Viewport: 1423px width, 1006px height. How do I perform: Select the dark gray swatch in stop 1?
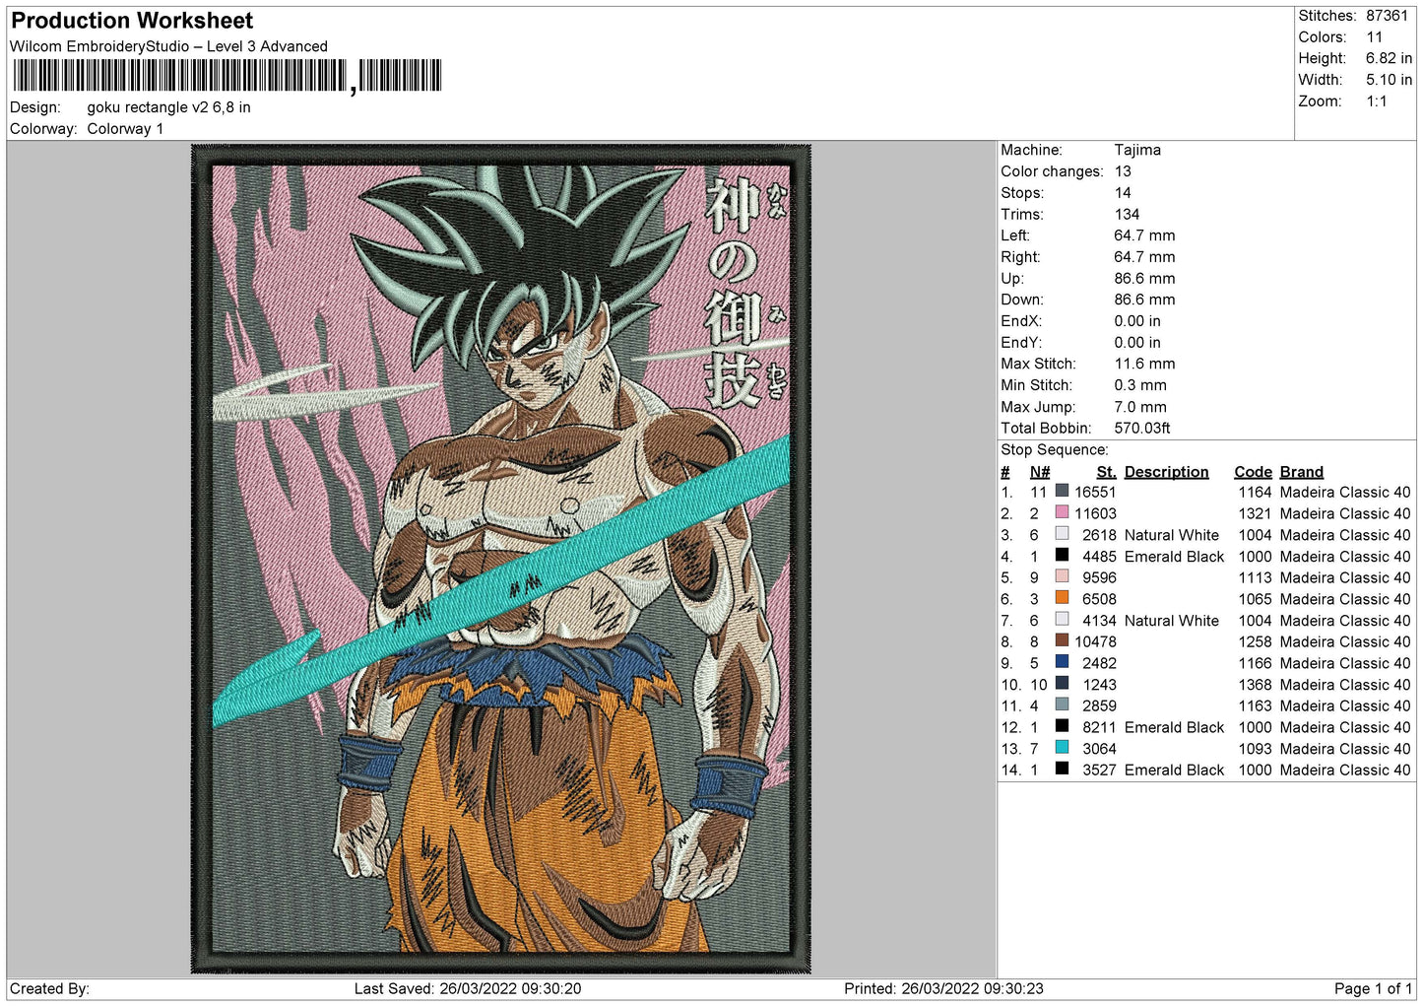point(1062,491)
